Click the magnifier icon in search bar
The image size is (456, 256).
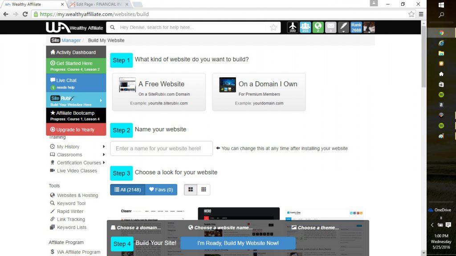tap(113, 27)
